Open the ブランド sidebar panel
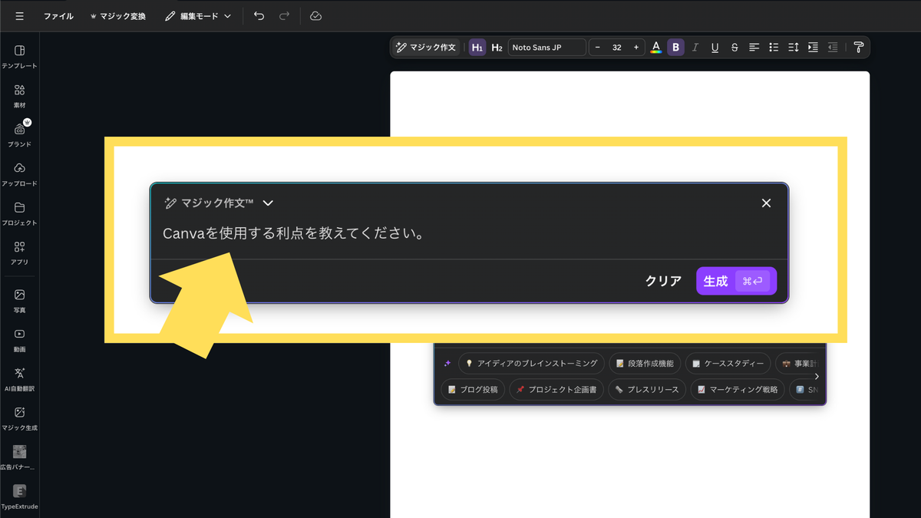The image size is (921, 518). pos(19,135)
